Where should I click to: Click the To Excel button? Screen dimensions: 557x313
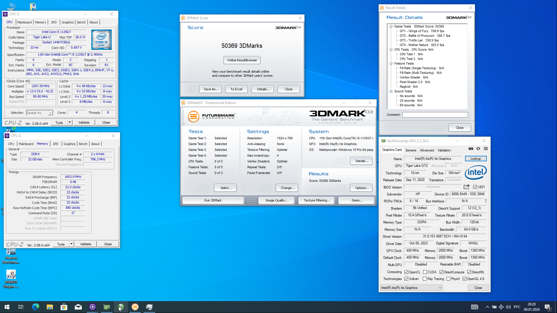click(236, 89)
